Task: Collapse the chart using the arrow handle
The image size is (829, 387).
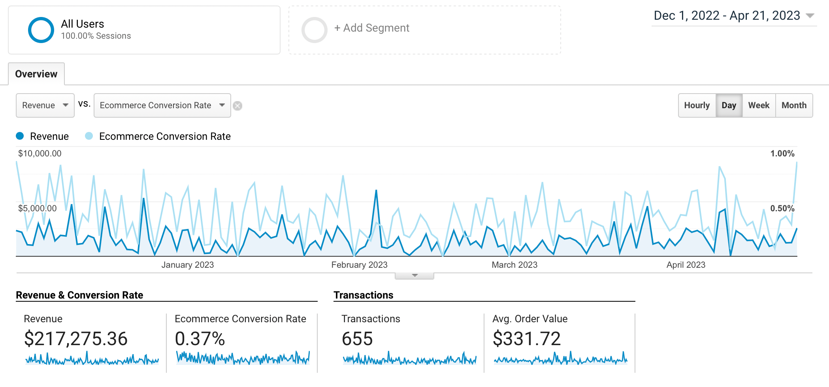Action: pyautogui.click(x=414, y=276)
